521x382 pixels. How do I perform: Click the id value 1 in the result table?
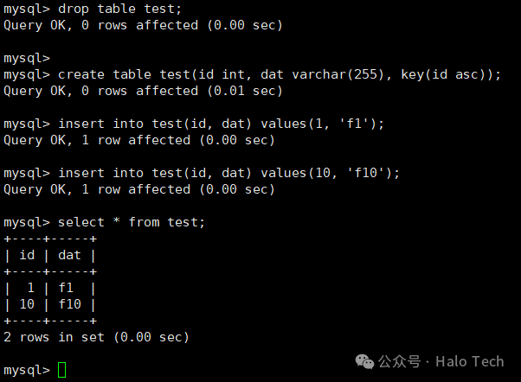click(x=31, y=288)
